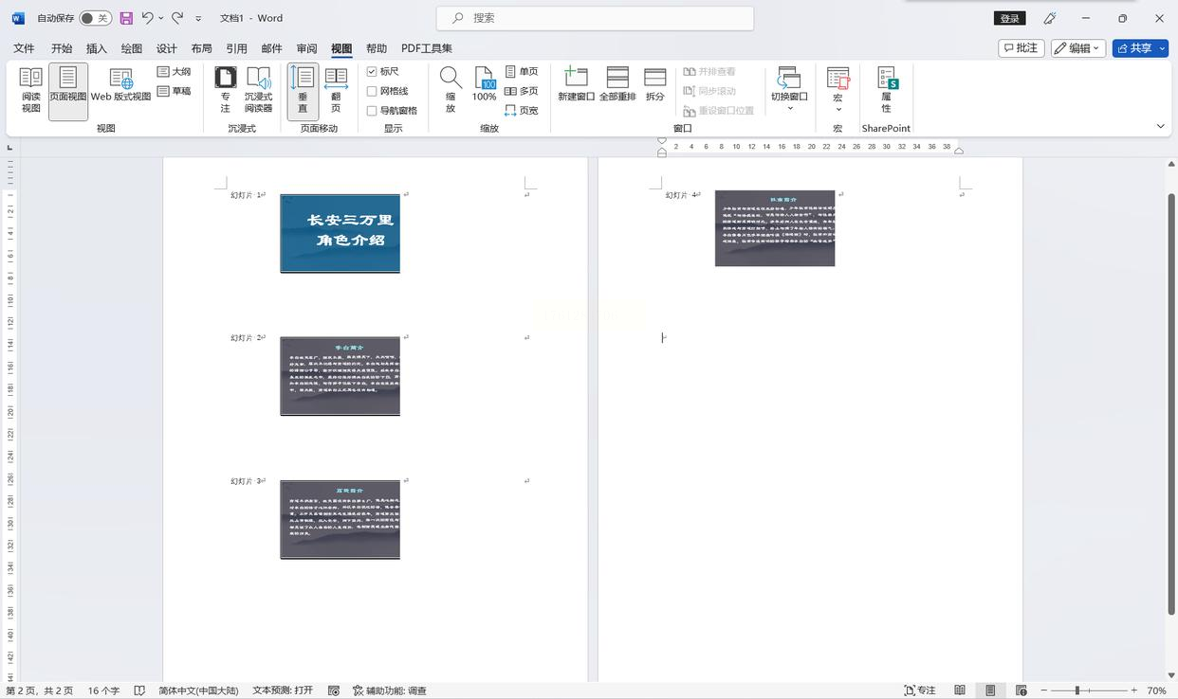Choose One Page zoom (单页)
Viewport: 1178px width, 699px height.
(522, 72)
